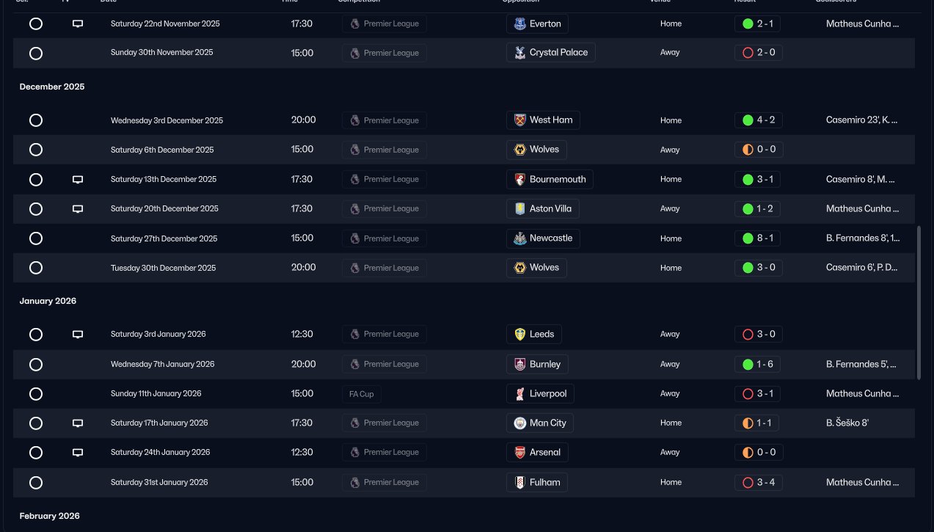The image size is (934, 532).
Task: Open the Fulham 3 - 4 result
Action: click(758, 483)
